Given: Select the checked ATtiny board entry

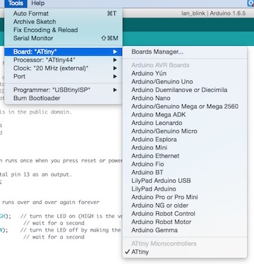Looking at the screenshot, I should click(x=185, y=252).
